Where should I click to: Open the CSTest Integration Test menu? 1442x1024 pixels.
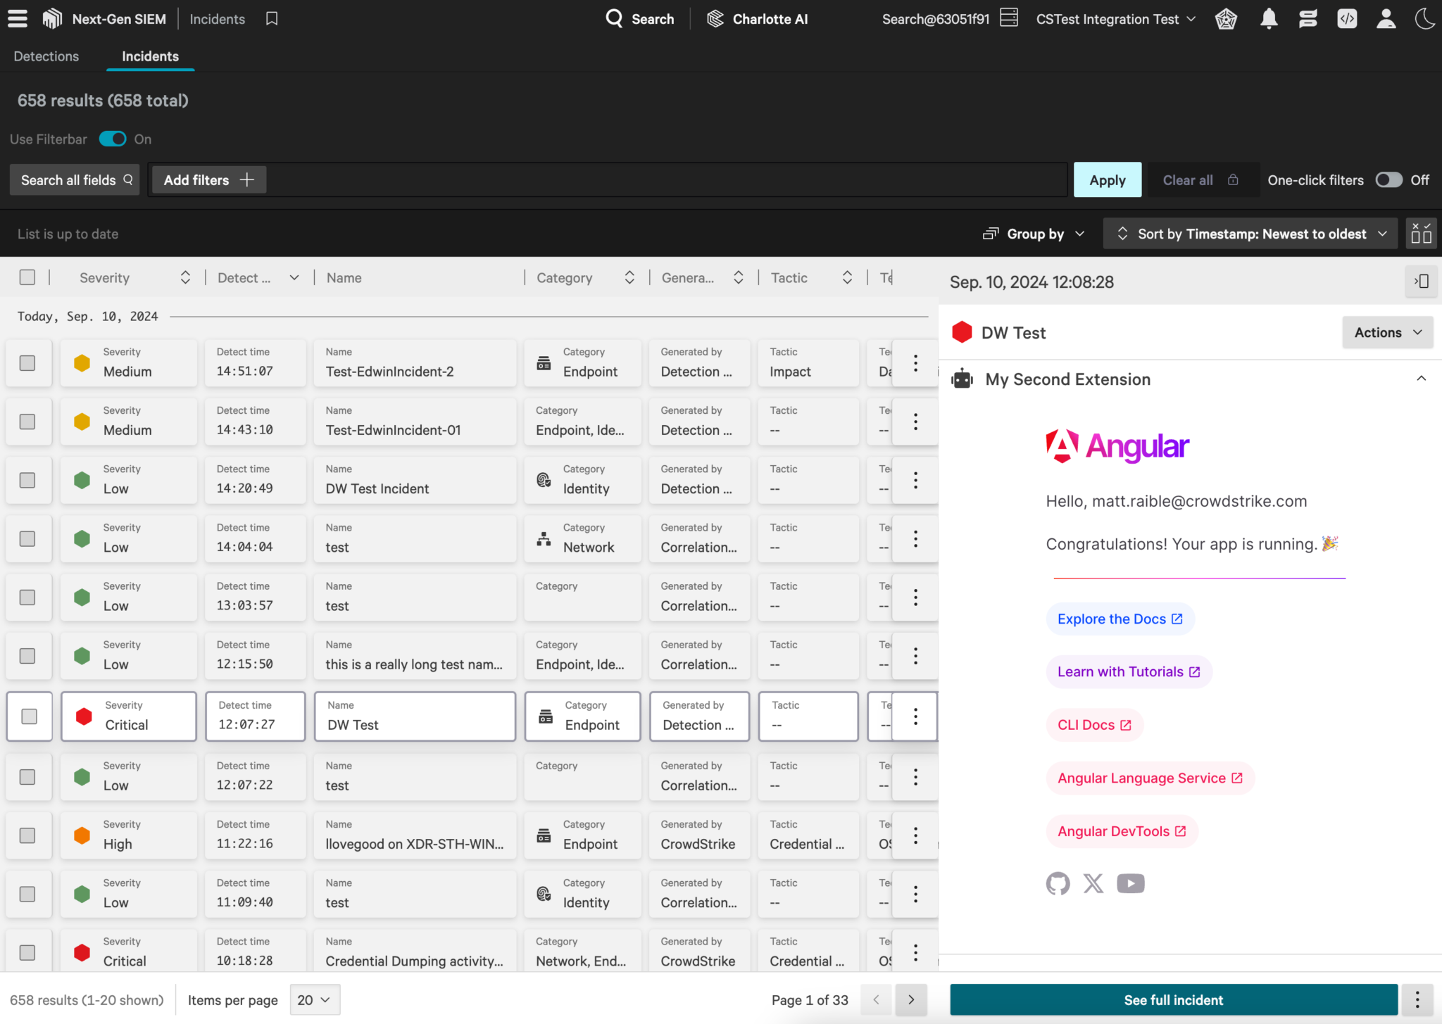click(1115, 19)
